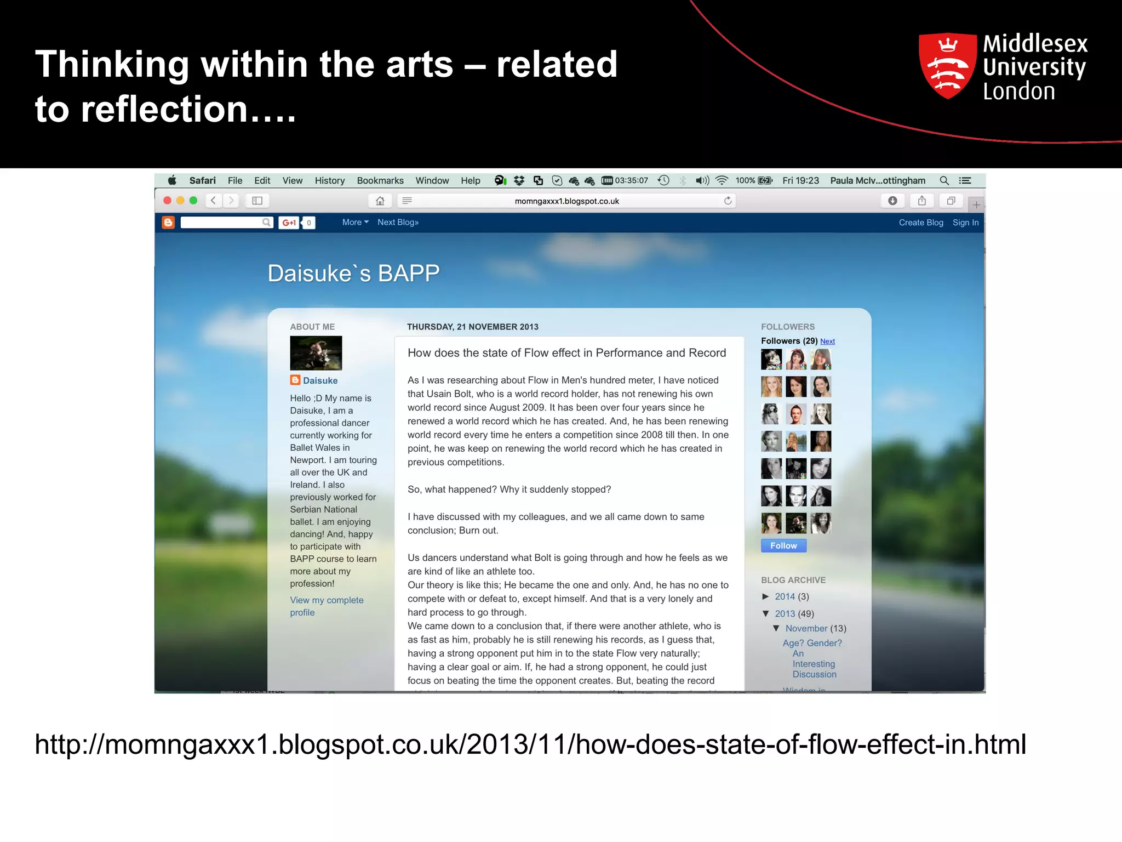Open the 2013 archive link
This screenshot has width=1122, height=842.
pyautogui.click(x=785, y=613)
